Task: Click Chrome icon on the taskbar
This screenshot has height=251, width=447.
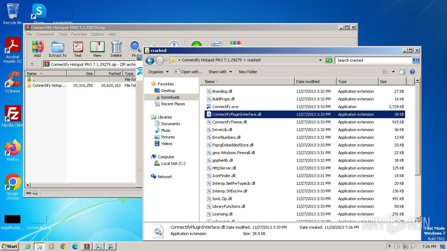Action: pos(63,246)
